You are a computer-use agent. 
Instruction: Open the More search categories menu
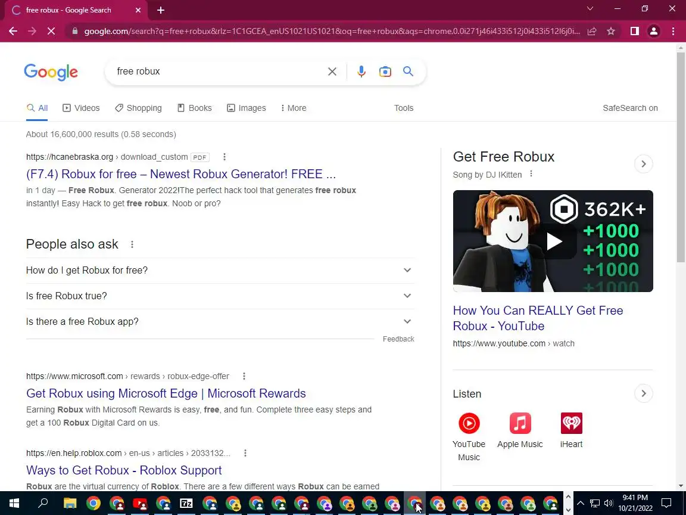pyautogui.click(x=294, y=108)
